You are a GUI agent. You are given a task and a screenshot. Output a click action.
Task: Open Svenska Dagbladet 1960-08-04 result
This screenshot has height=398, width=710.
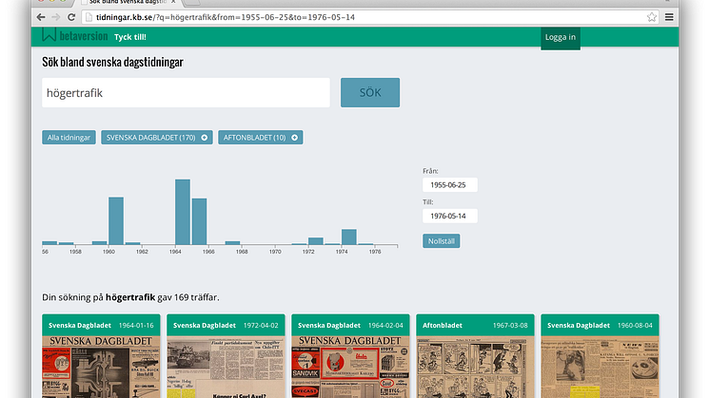point(600,356)
